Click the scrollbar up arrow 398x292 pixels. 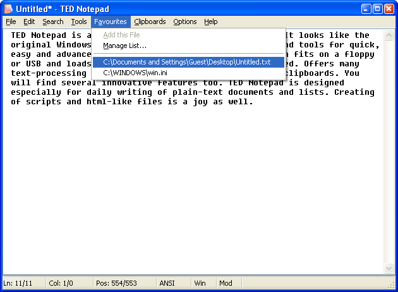389,35
